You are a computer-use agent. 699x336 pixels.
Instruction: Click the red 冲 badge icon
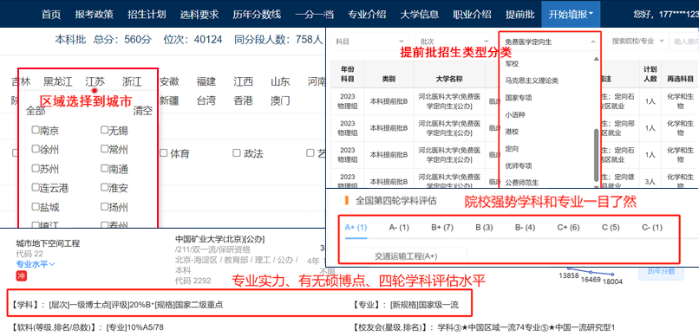21,276
